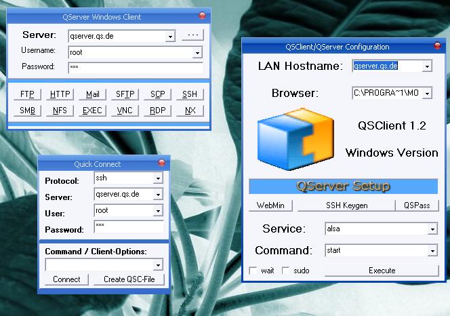Screen dimensions: 450x316
Task: Enable the sudo checkbox
Action: pyautogui.click(x=285, y=271)
